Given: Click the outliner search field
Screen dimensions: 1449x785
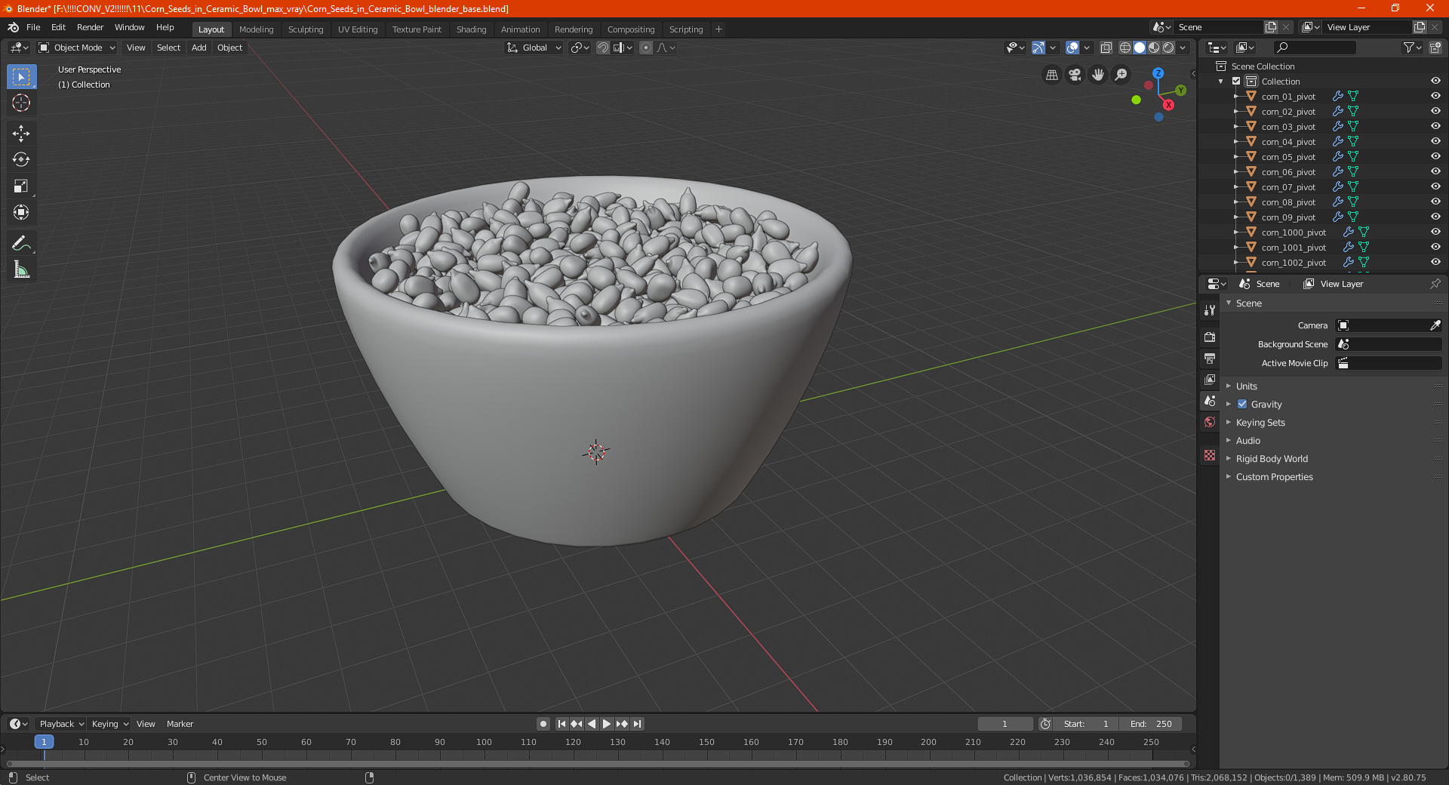Looking at the screenshot, I should (x=1314, y=48).
